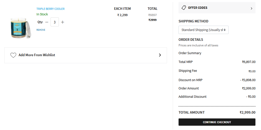The image size is (261, 130).
Task: Click the offer codes tag icon
Action: pyautogui.click(x=184, y=8)
